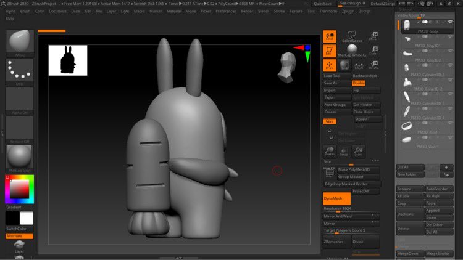Open the Alpha menu
Screen dimensions: 463x260
coord(10,11)
